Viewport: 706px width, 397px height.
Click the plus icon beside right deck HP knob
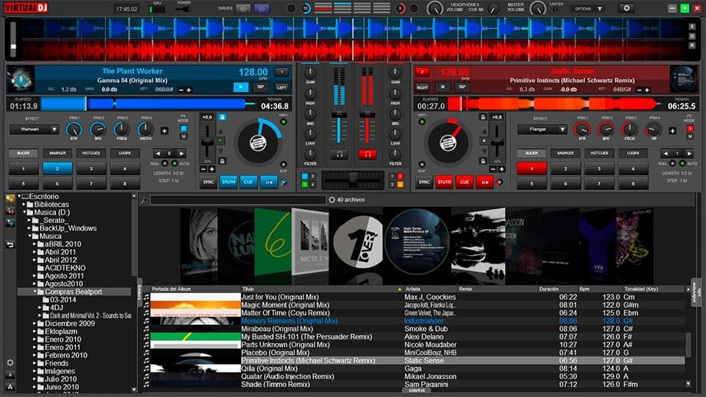coord(673,131)
